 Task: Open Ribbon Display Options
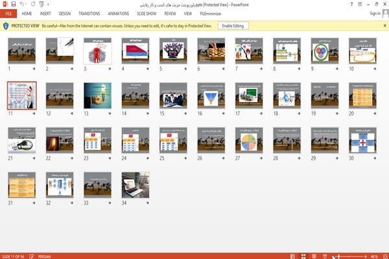coord(360,5)
